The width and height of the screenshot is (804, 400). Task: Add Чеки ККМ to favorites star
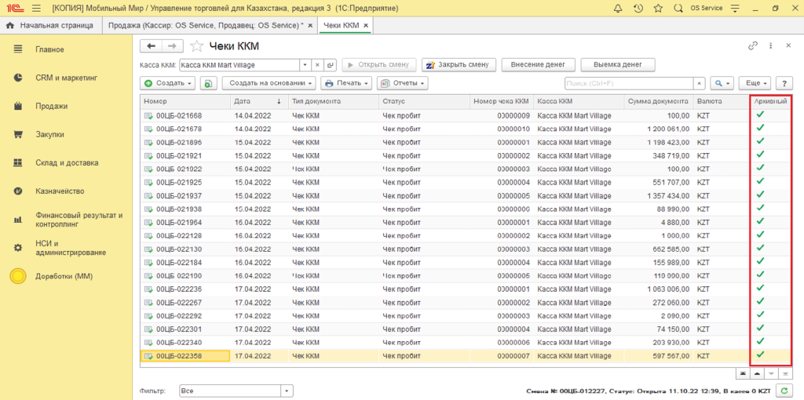coord(196,46)
